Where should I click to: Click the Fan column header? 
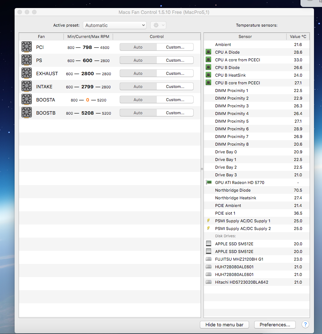41,37
